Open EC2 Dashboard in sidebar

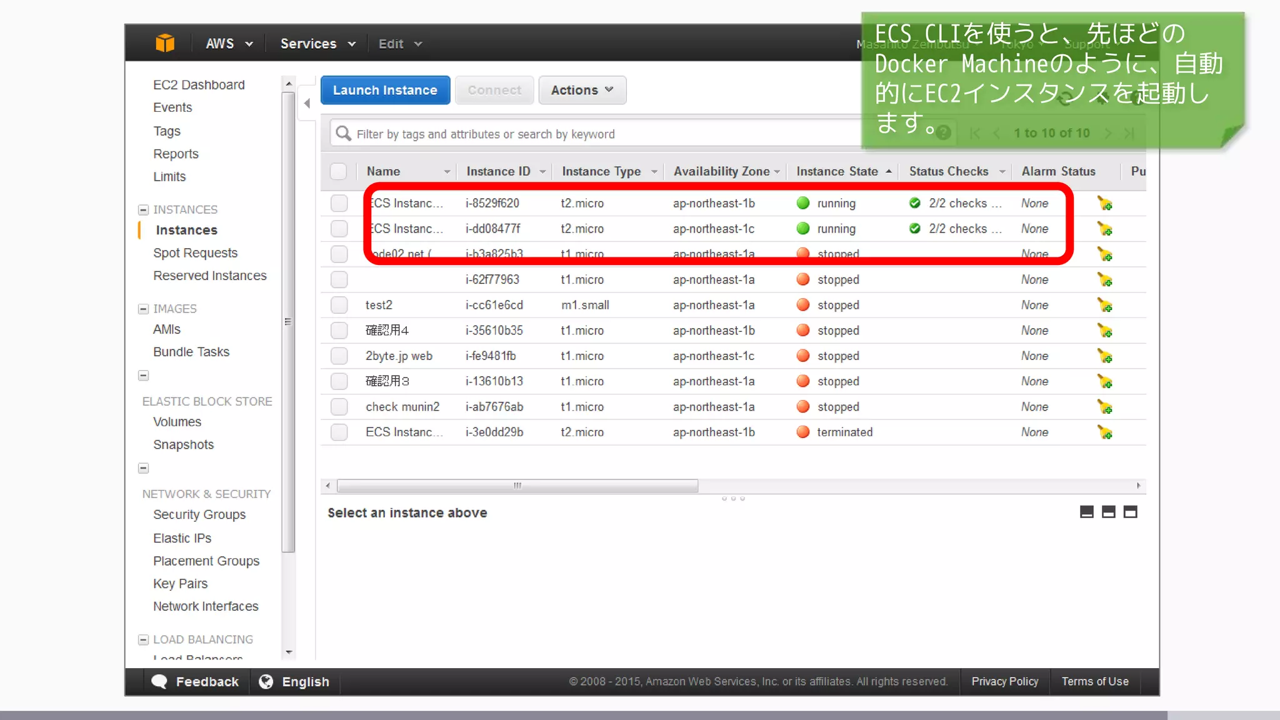[x=199, y=85]
